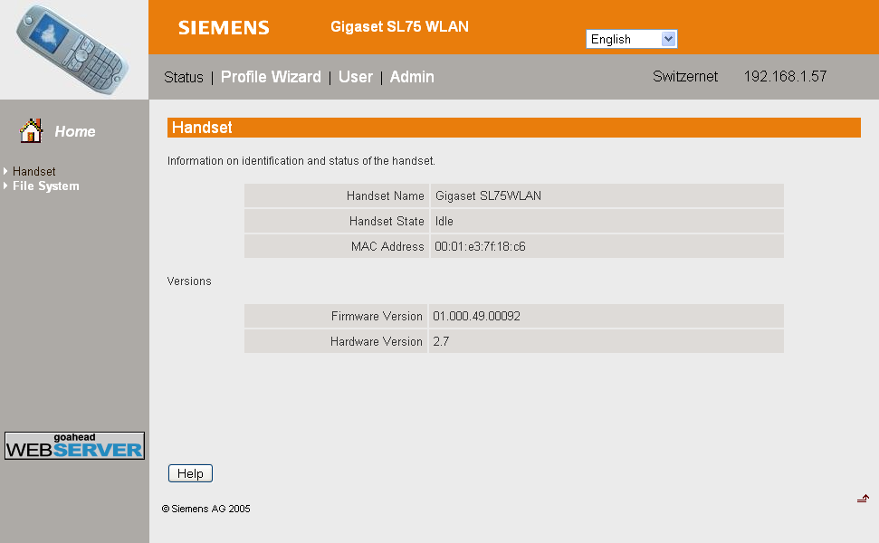Click the Siemens AG 2005 copyright text

pos(206,509)
